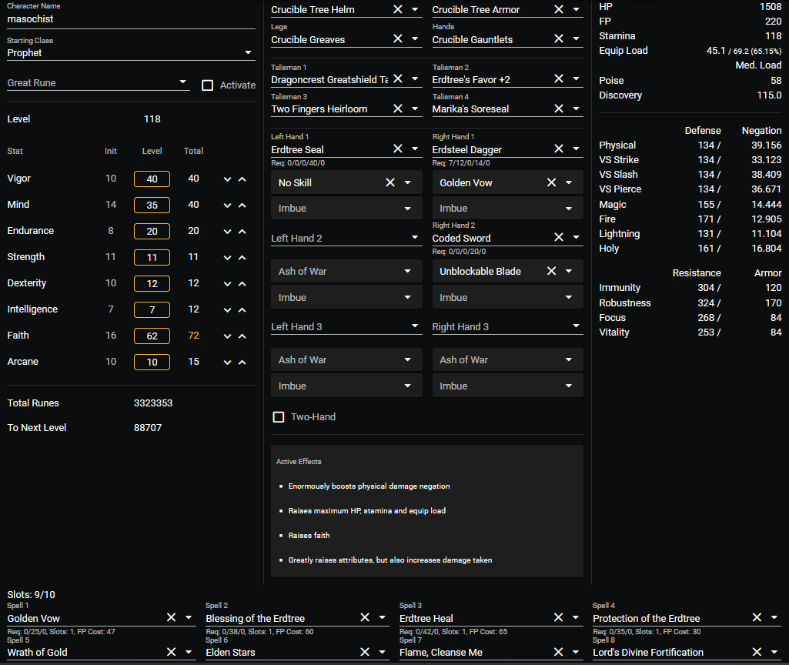Image resolution: width=789 pixels, height=665 pixels.
Task: Click the Med. Load status text
Action: click(x=758, y=65)
